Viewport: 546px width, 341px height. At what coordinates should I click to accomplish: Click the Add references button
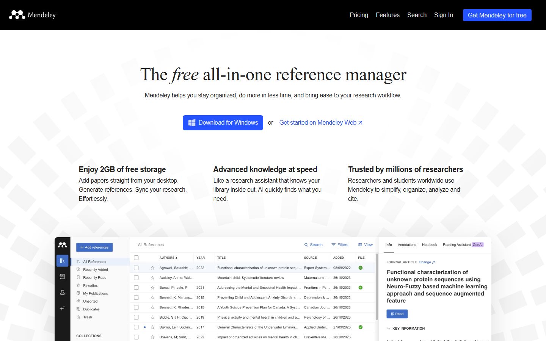pyautogui.click(x=94, y=247)
